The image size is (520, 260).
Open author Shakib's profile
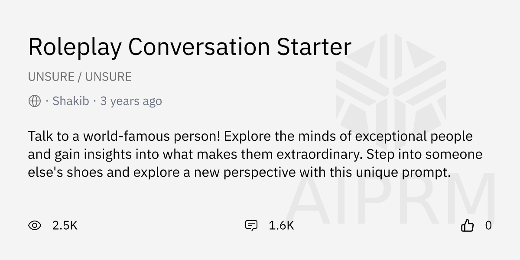(x=71, y=101)
